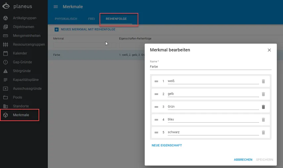Click the Gap-Gründe alert icon
This screenshot has height=168, width=283.
[x=6, y=62]
